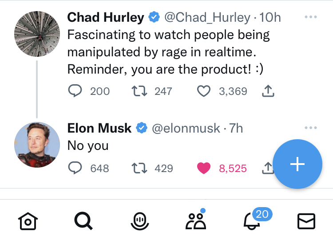Open the Search tab

click(83, 220)
